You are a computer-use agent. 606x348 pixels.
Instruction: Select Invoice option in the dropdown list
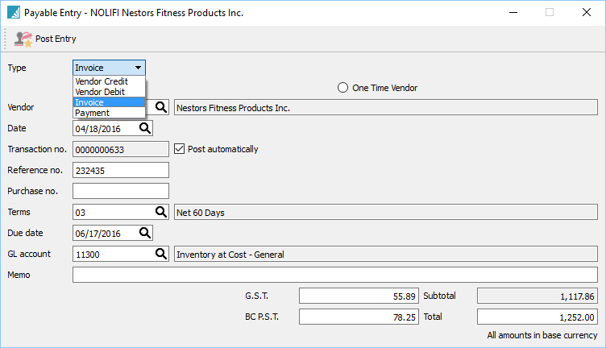[90, 102]
